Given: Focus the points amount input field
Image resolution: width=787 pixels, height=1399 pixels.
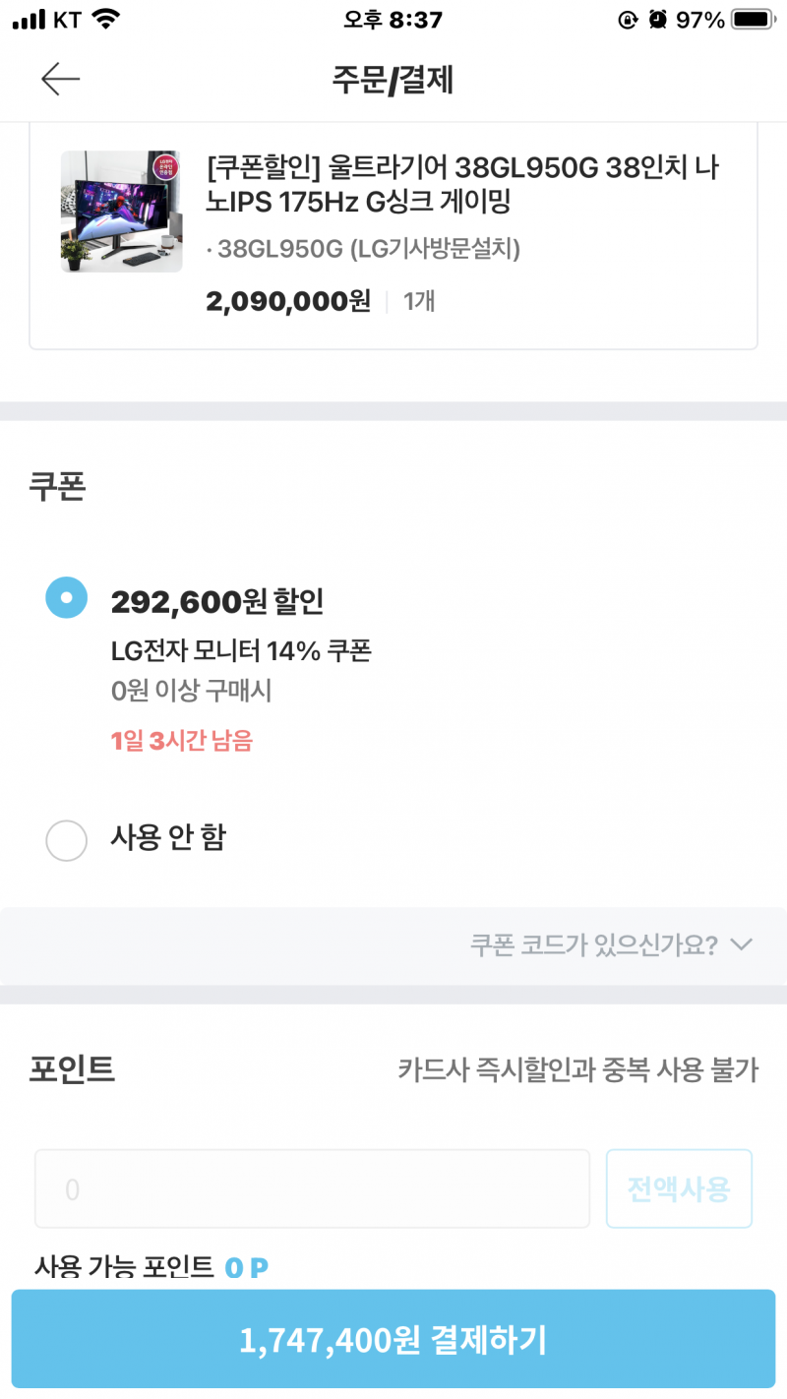Looking at the screenshot, I should pyautogui.click(x=312, y=1188).
